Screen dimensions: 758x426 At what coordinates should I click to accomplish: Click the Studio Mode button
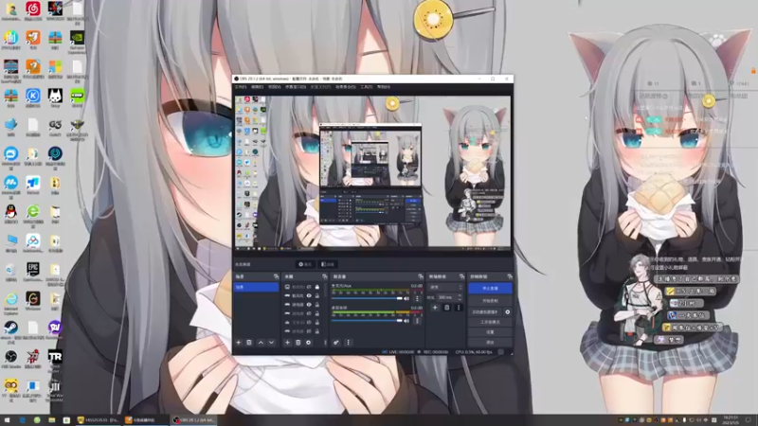(490, 322)
